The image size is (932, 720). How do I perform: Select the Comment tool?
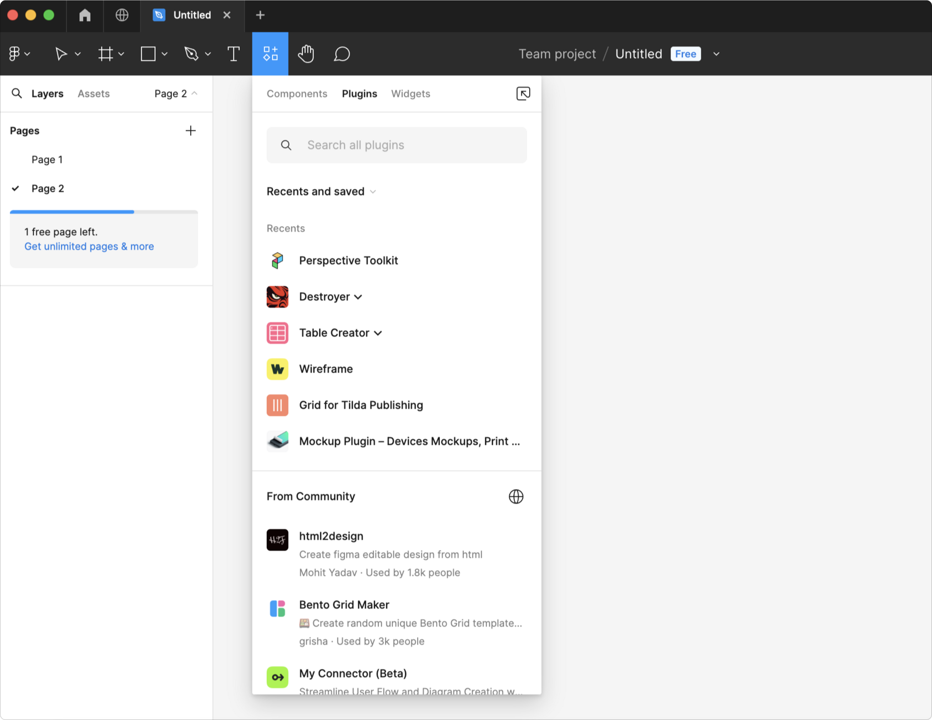[x=342, y=54]
